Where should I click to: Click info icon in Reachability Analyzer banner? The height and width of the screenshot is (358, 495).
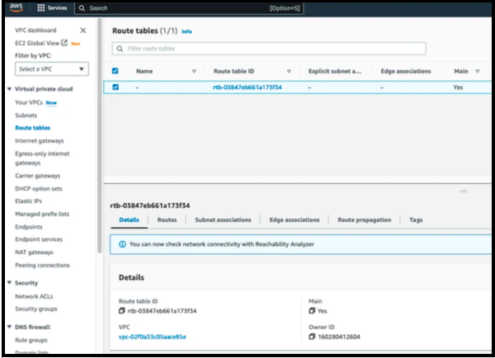pyautogui.click(x=122, y=244)
